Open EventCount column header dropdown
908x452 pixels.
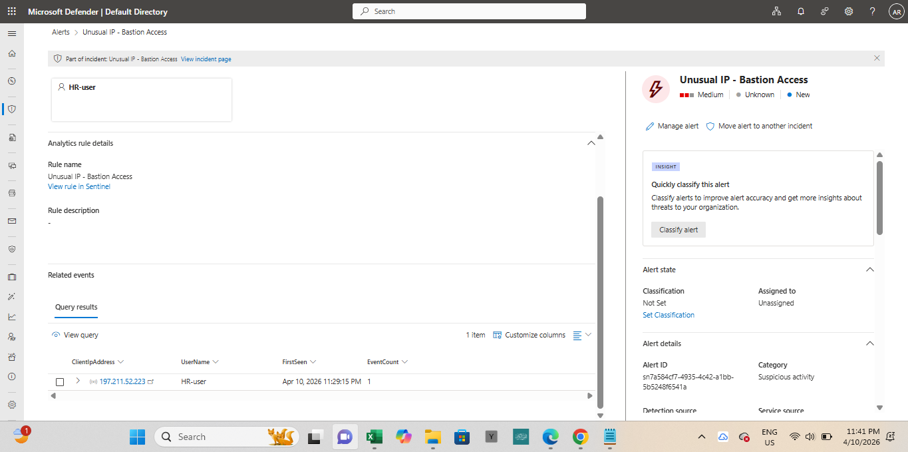click(x=388, y=362)
